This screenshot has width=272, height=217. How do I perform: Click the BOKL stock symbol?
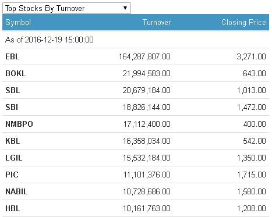click(x=16, y=73)
